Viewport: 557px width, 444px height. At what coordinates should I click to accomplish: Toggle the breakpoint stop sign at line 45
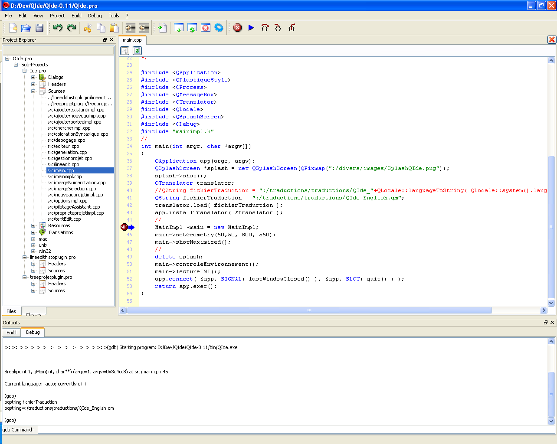tap(124, 227)
